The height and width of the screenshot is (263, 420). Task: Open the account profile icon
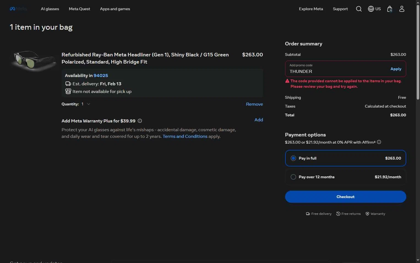point(402,9)
